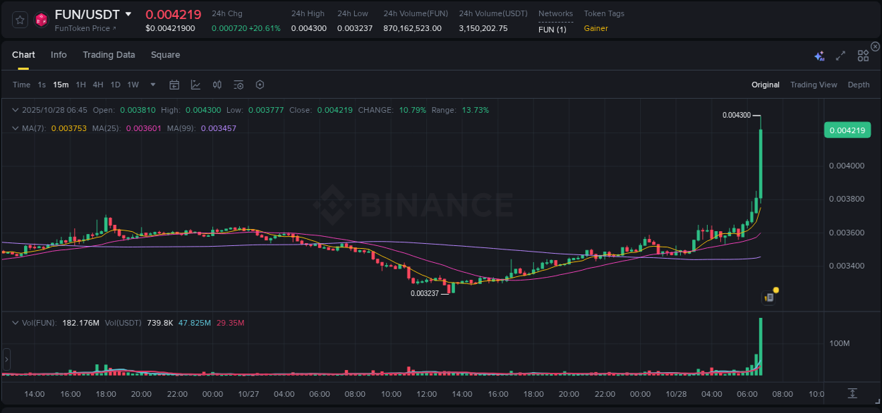Image resolution: width=882 pixels, height=413 pixels.
Task: Open the chart settings gear
Action: coord(260,85)
